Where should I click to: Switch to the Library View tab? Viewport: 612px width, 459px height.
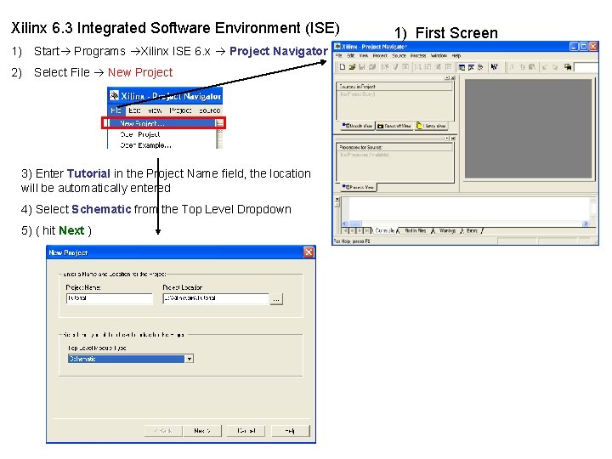pos(431,126)
